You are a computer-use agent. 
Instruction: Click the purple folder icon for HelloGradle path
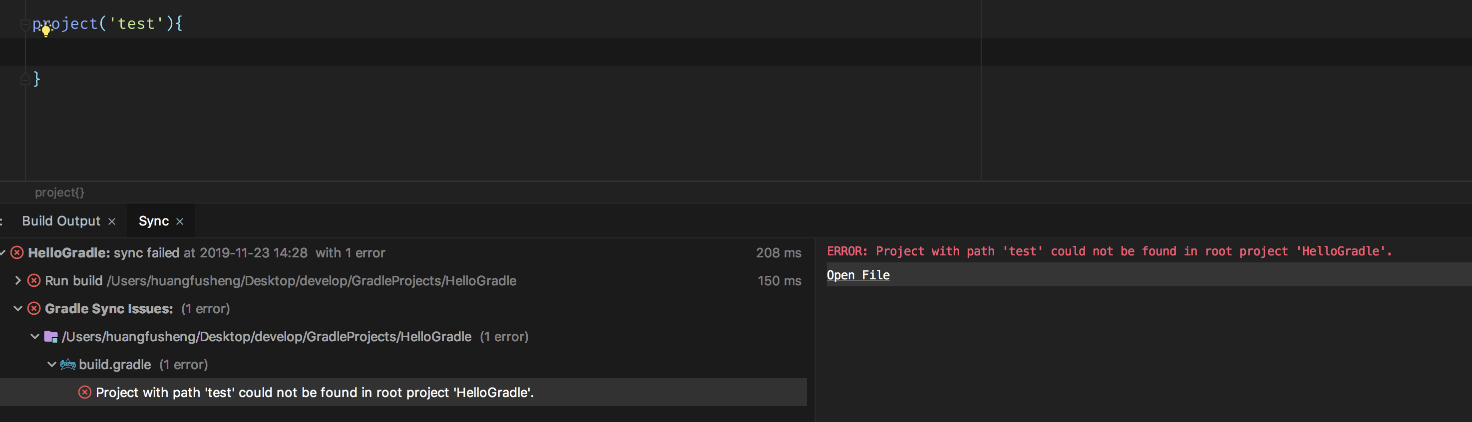51,336
